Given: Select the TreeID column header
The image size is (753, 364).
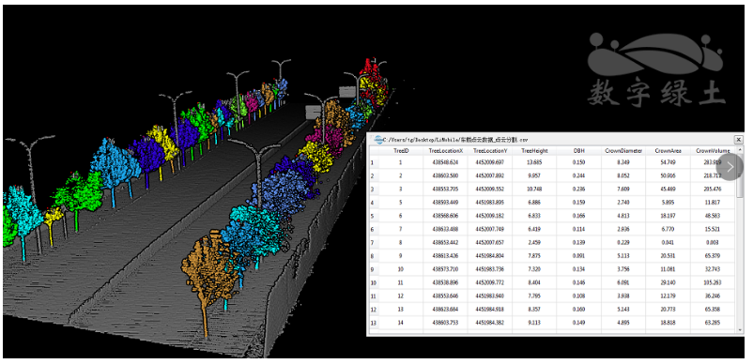Looking at the screenshot, I should click(x=401, y=151).
